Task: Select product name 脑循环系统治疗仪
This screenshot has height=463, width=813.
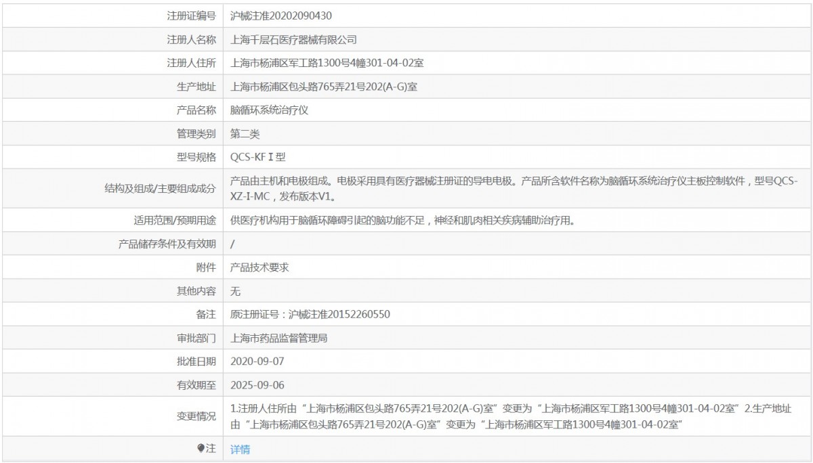Action: (270, 110)
